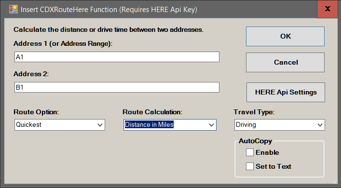Expand the Route Calculation dropdown arrow
Viewport: 341px width, 188px height.
[x=211, y=125]
